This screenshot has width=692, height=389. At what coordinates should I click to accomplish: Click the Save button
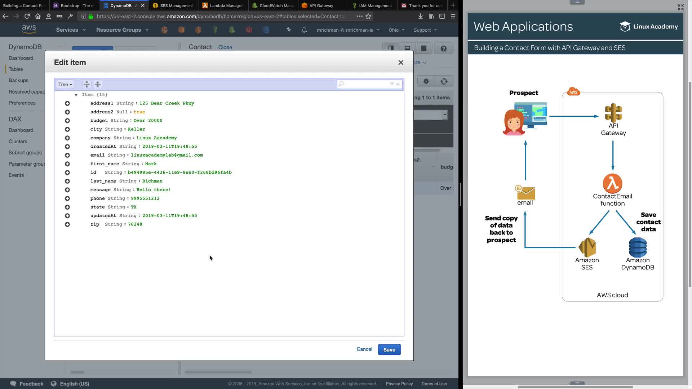[x=389, y=349]
